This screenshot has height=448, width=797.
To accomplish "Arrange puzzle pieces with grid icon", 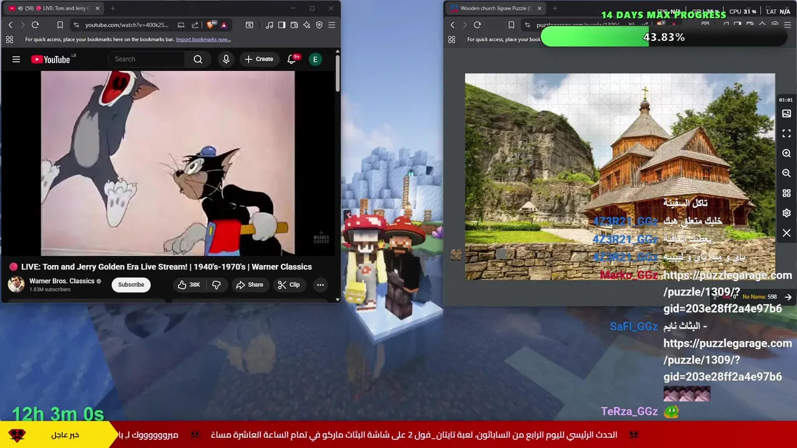I will 786,194.
